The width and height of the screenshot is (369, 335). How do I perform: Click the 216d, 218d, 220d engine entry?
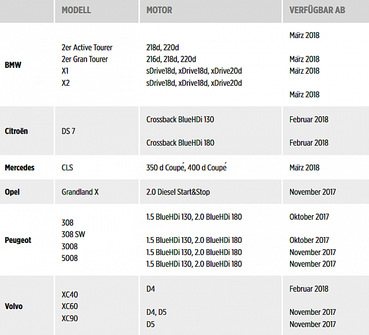(x=171, y=59)
